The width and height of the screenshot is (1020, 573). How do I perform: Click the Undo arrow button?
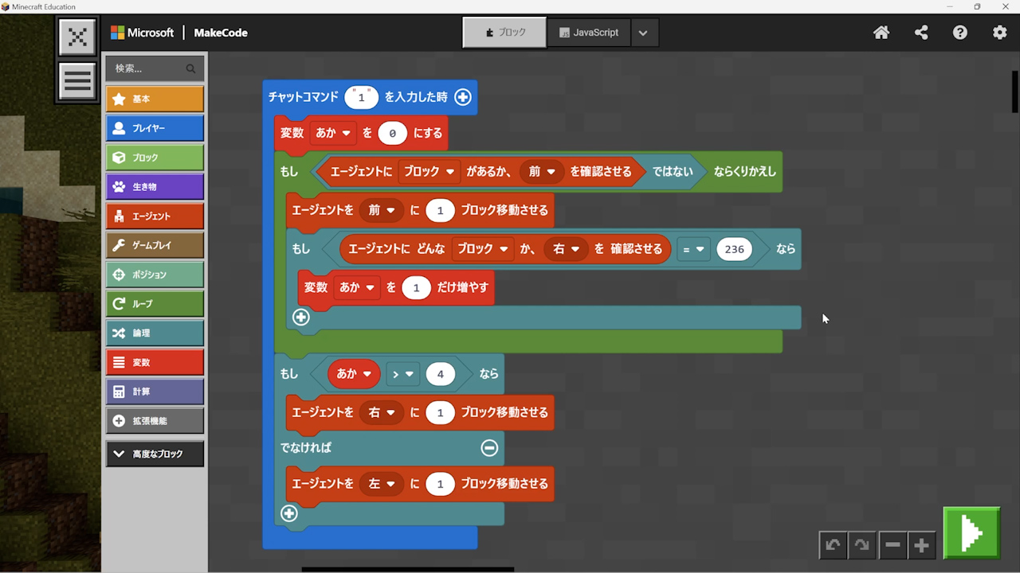[833, 545]
